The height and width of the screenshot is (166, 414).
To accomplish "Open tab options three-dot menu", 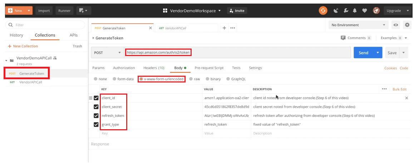I will point(233,28).
